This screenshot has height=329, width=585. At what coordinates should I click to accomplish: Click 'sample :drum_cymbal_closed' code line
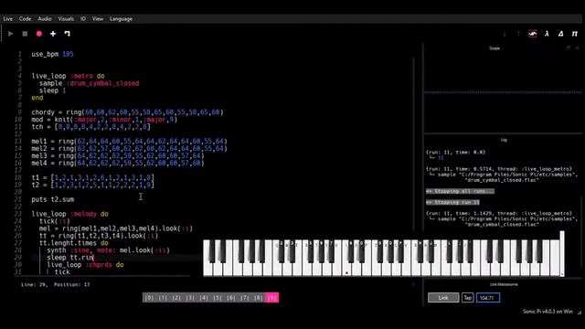coord(90,83)
